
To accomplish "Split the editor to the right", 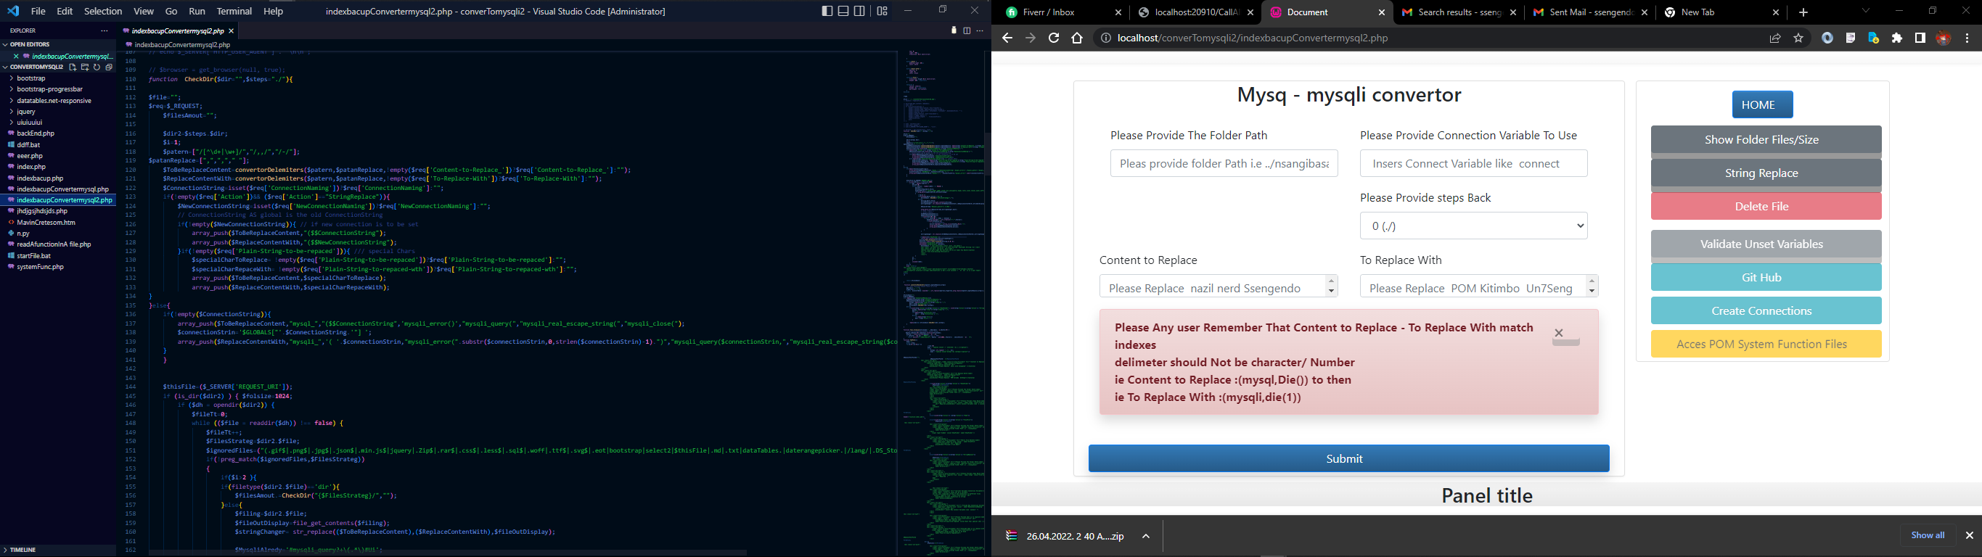I will pyautogui.click(x=967, y=30).
